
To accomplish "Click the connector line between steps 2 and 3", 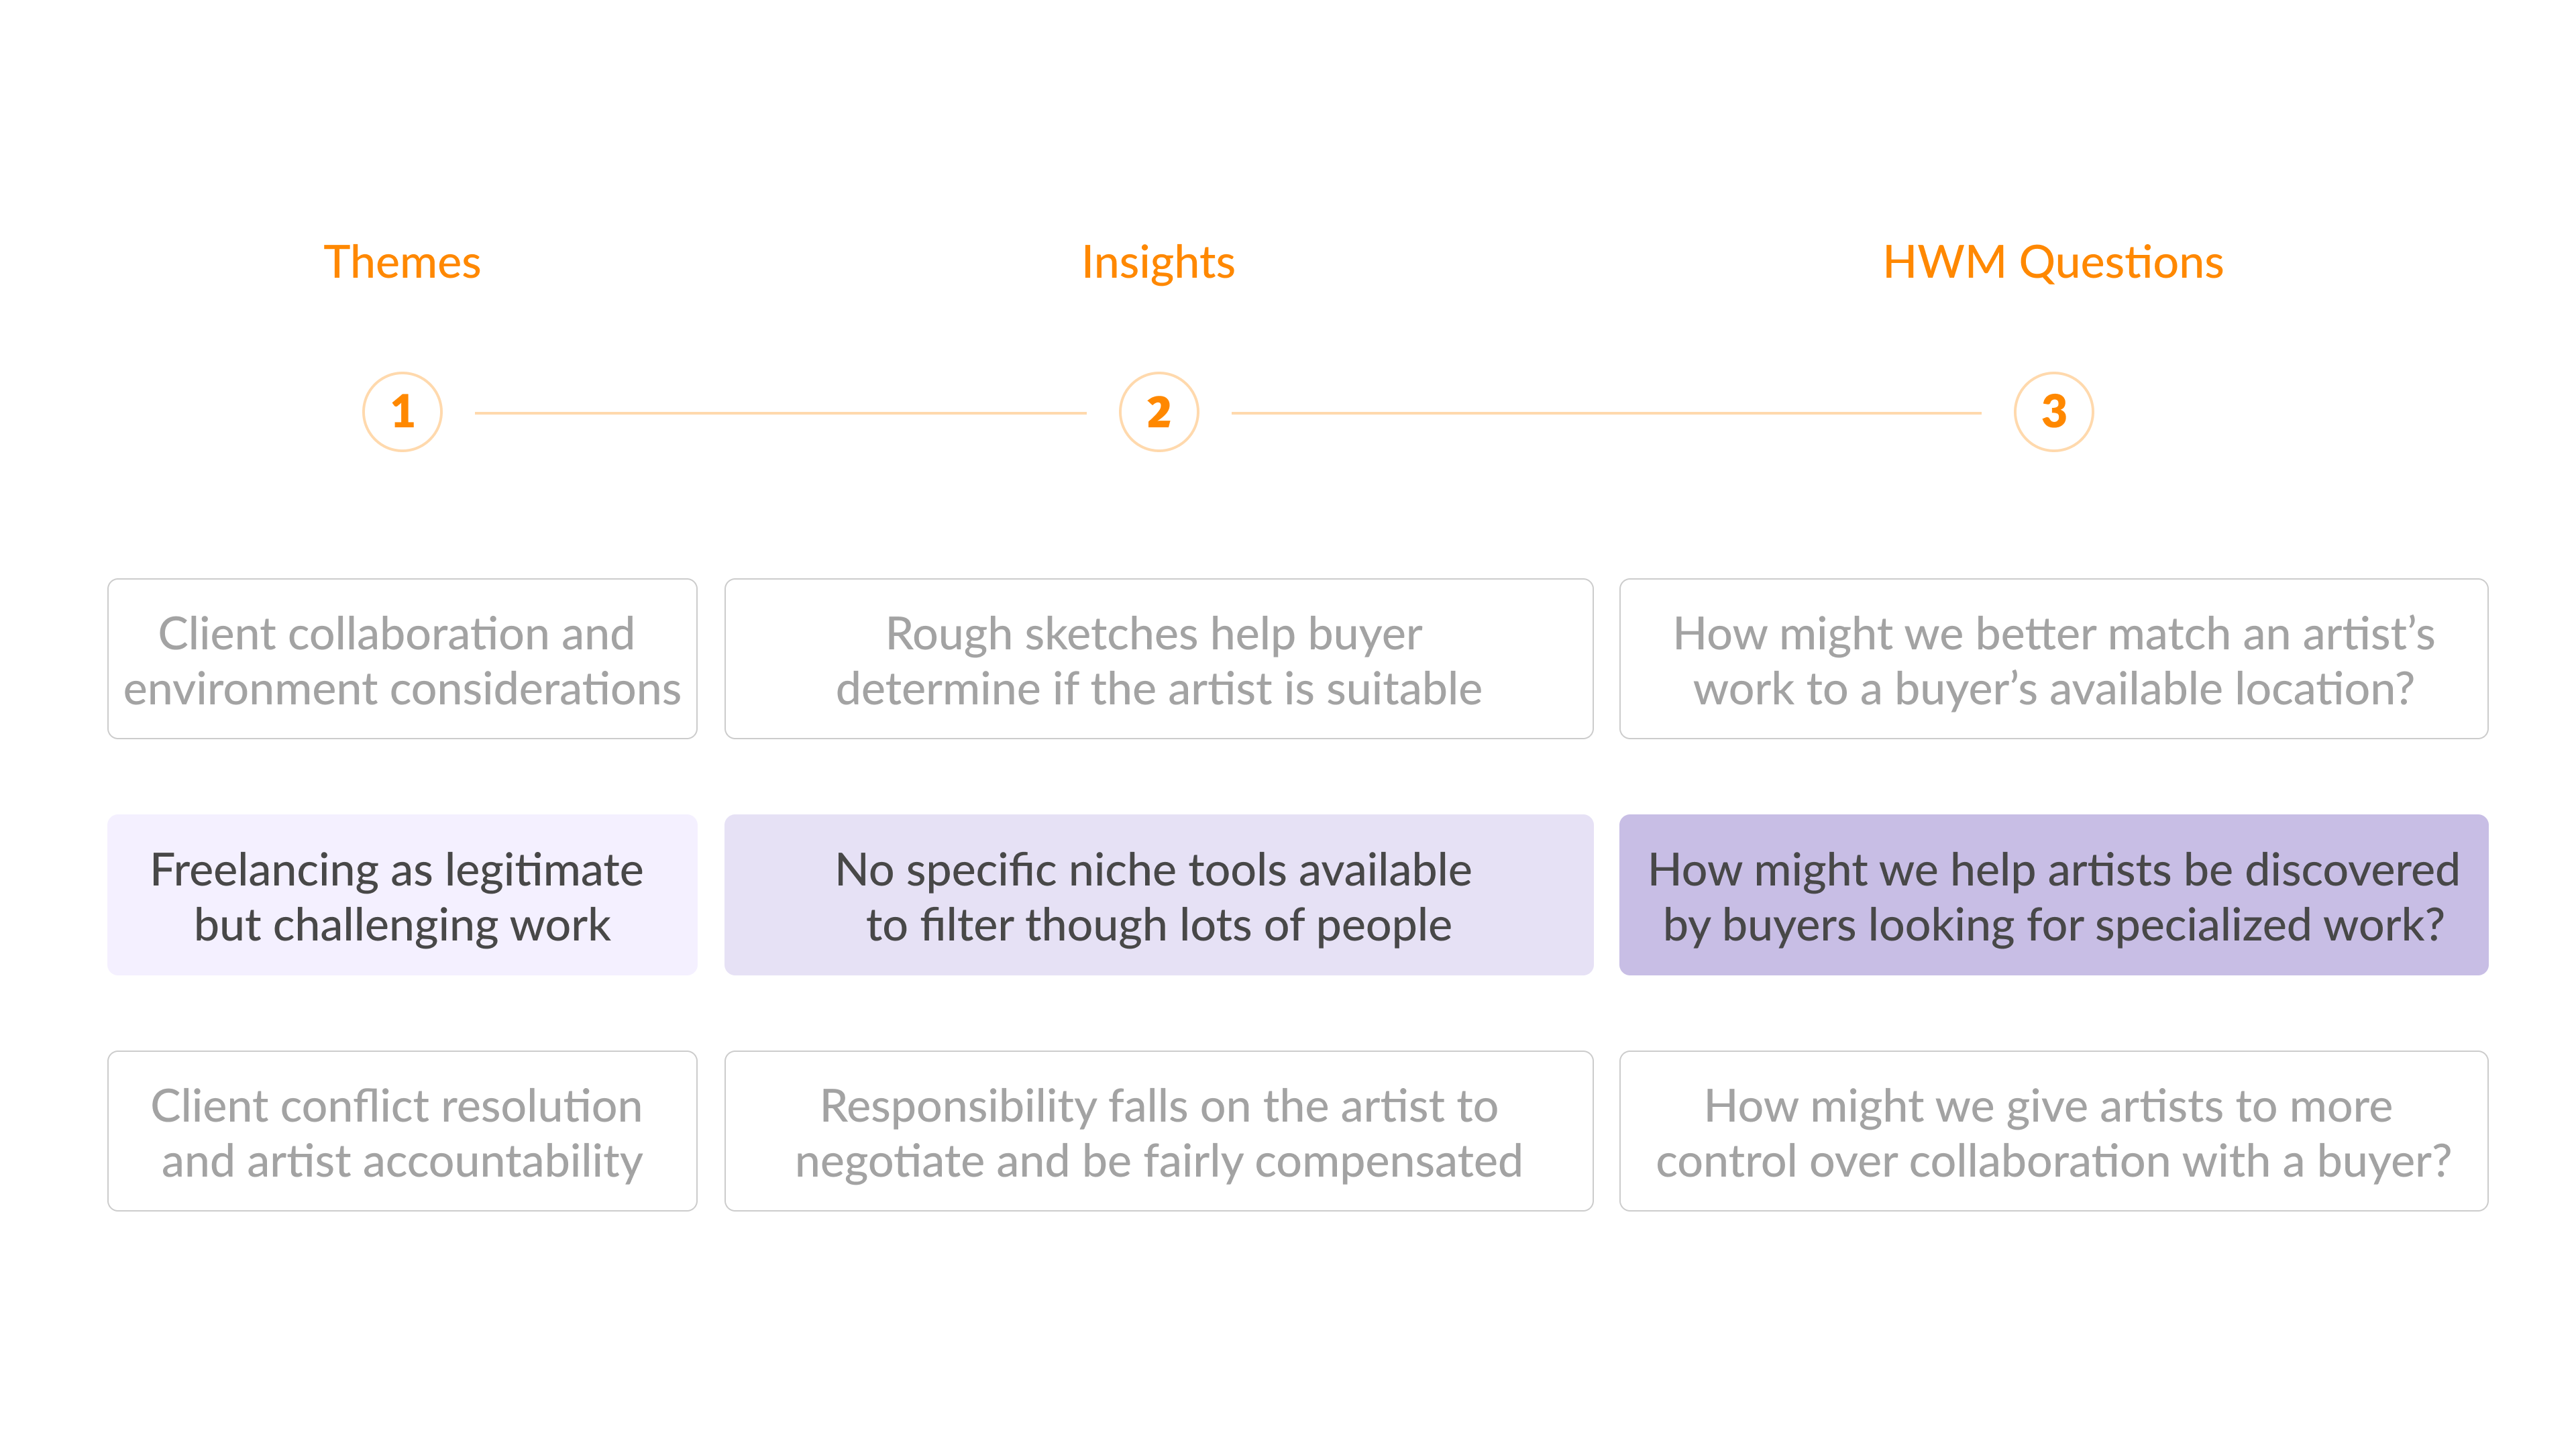I will pos(1606,413).
